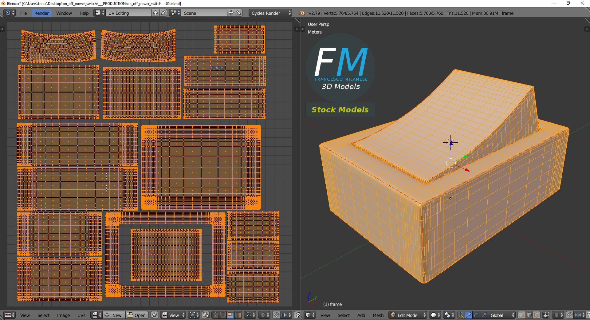The image size is (590, 320).
Task: Open the viewport shading selector
Action: coord(435,315)
